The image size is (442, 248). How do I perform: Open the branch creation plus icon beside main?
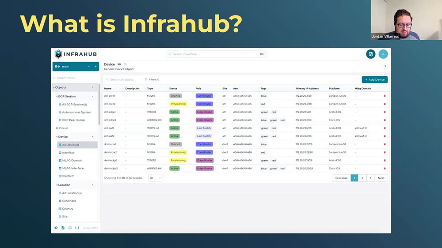[95, 67]
